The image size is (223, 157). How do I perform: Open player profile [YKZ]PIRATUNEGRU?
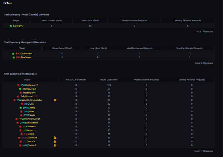click(29, 119)
